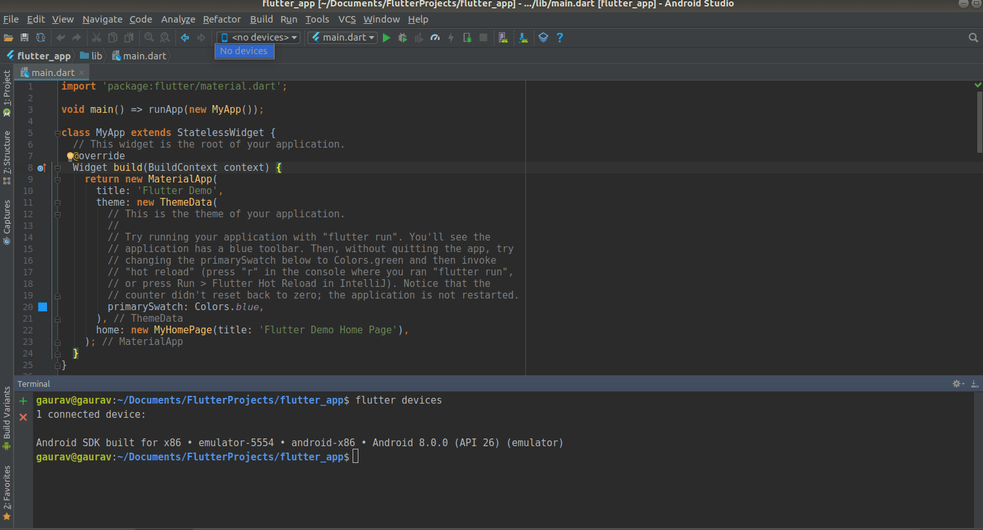
Task: Click the terminal settings gear icon
Action: (957, 384)
